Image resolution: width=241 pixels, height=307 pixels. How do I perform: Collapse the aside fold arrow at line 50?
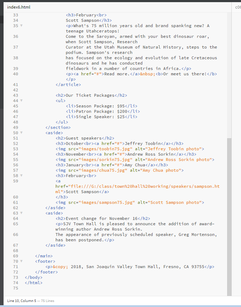click(x=21, y=132)
